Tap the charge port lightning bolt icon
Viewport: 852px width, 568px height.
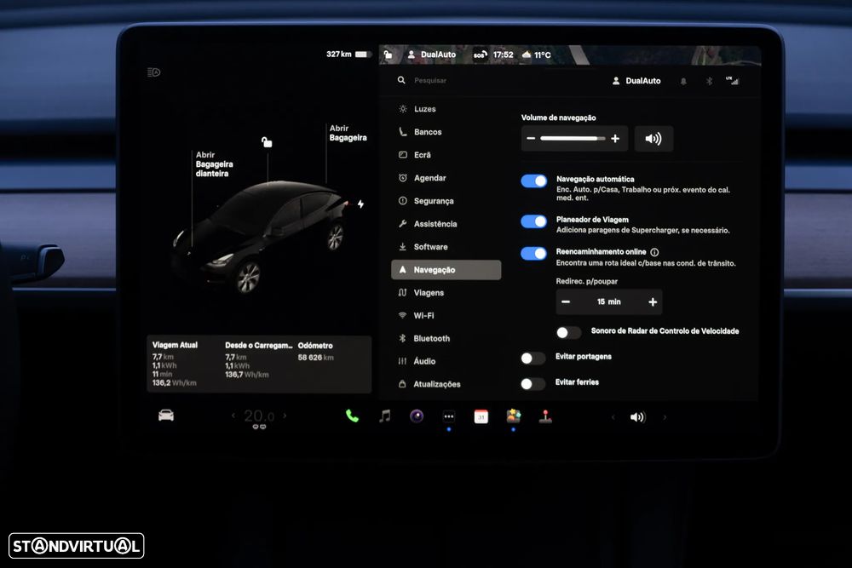pos(360,204)
